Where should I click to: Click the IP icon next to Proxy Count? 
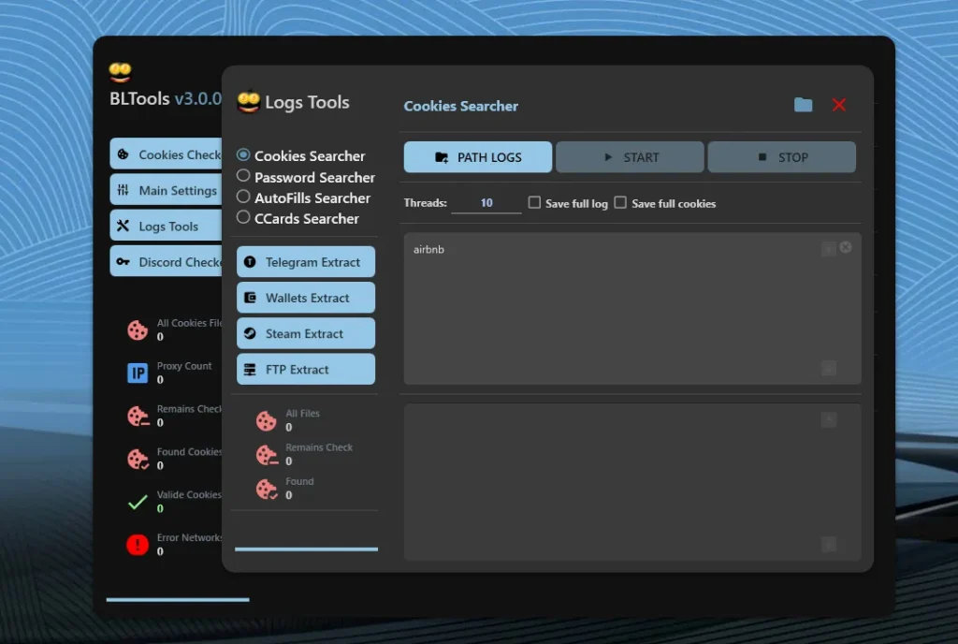[138, 373]
